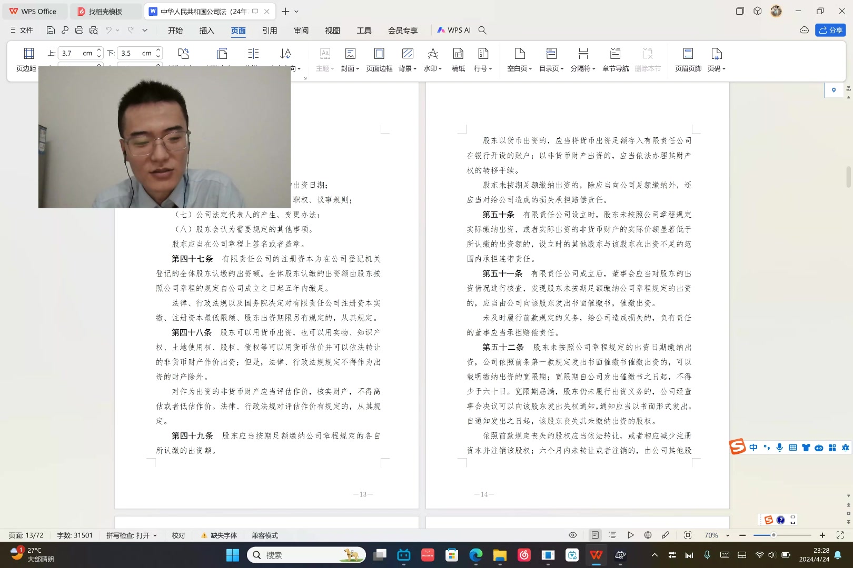Open Windows Start menu
This screenshot has width=853, height=568.
tap(232, 555)
